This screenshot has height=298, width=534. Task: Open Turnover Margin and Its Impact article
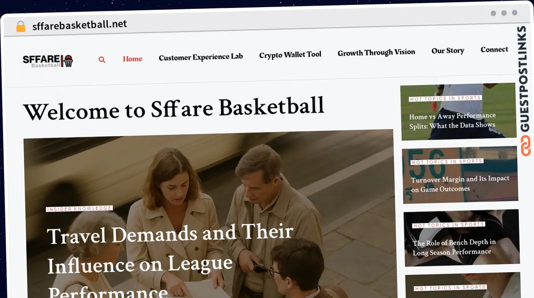(x=460, y=184)
